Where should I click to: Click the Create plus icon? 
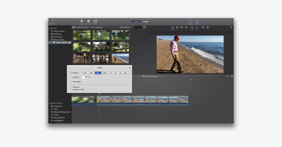point(88,21)
